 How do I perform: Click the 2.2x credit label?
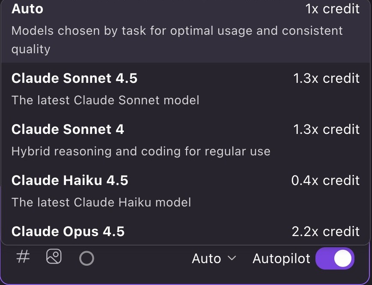tap(326, 231)
